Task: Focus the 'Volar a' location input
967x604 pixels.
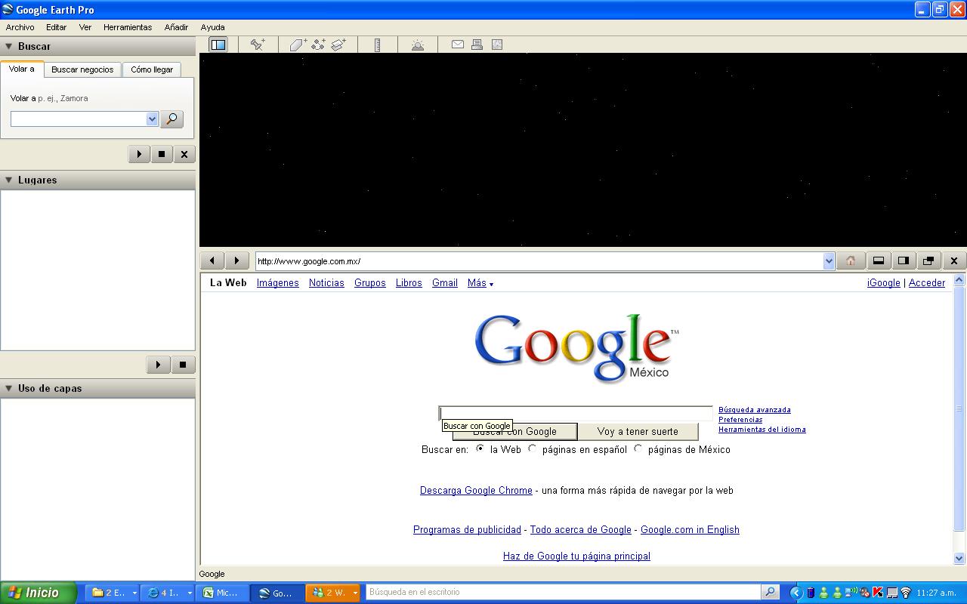Action: click(x=79, y=119)
